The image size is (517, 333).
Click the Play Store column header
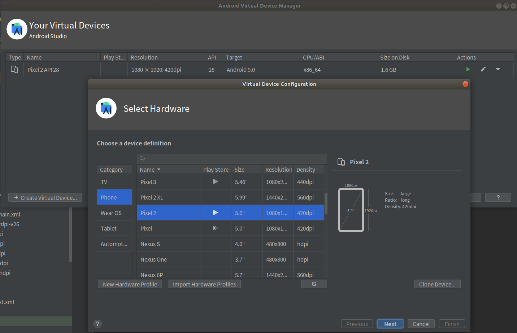point(216,170)
